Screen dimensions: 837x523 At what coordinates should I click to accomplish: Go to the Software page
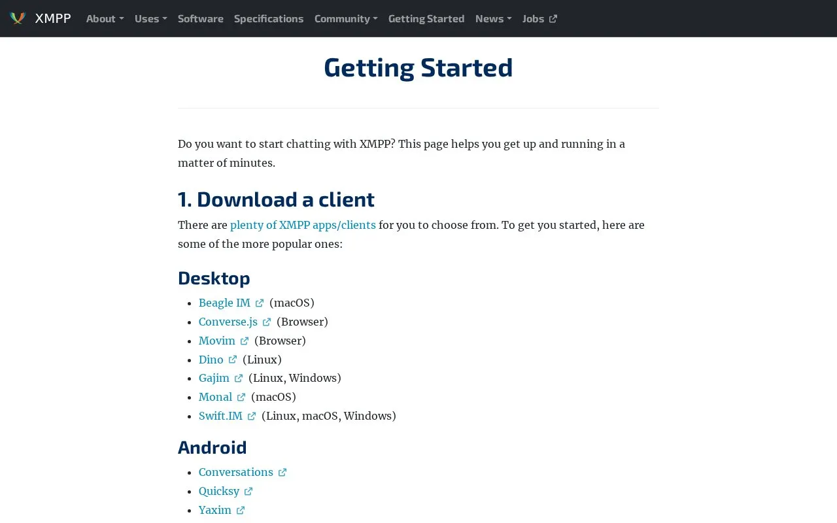click(201, 18)
